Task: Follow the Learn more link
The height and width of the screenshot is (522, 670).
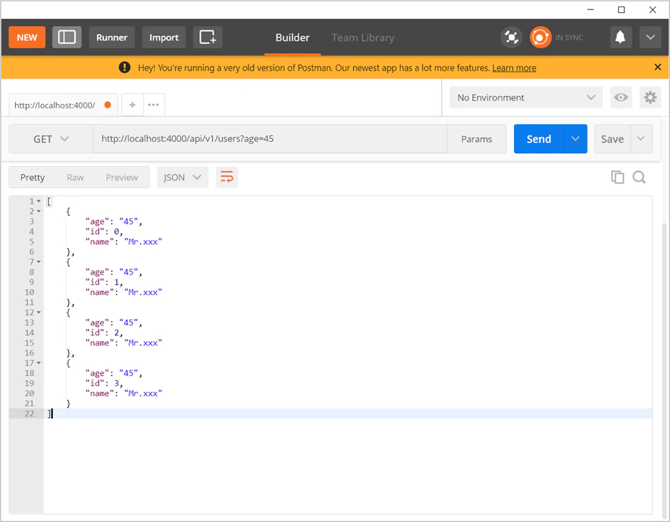Action: tap(514, 68)
